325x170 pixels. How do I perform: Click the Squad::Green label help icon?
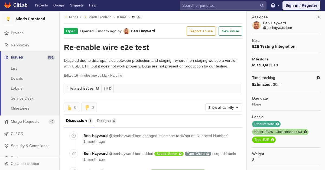point(180,154)
